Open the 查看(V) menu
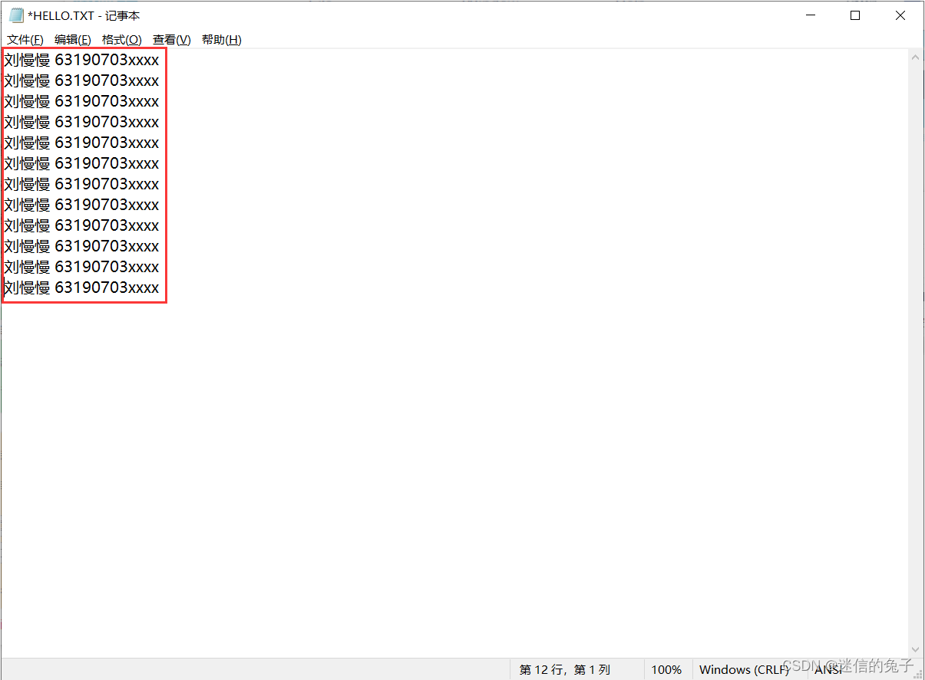The width and height of the screenshot is (925, 680). pos(172,40)
